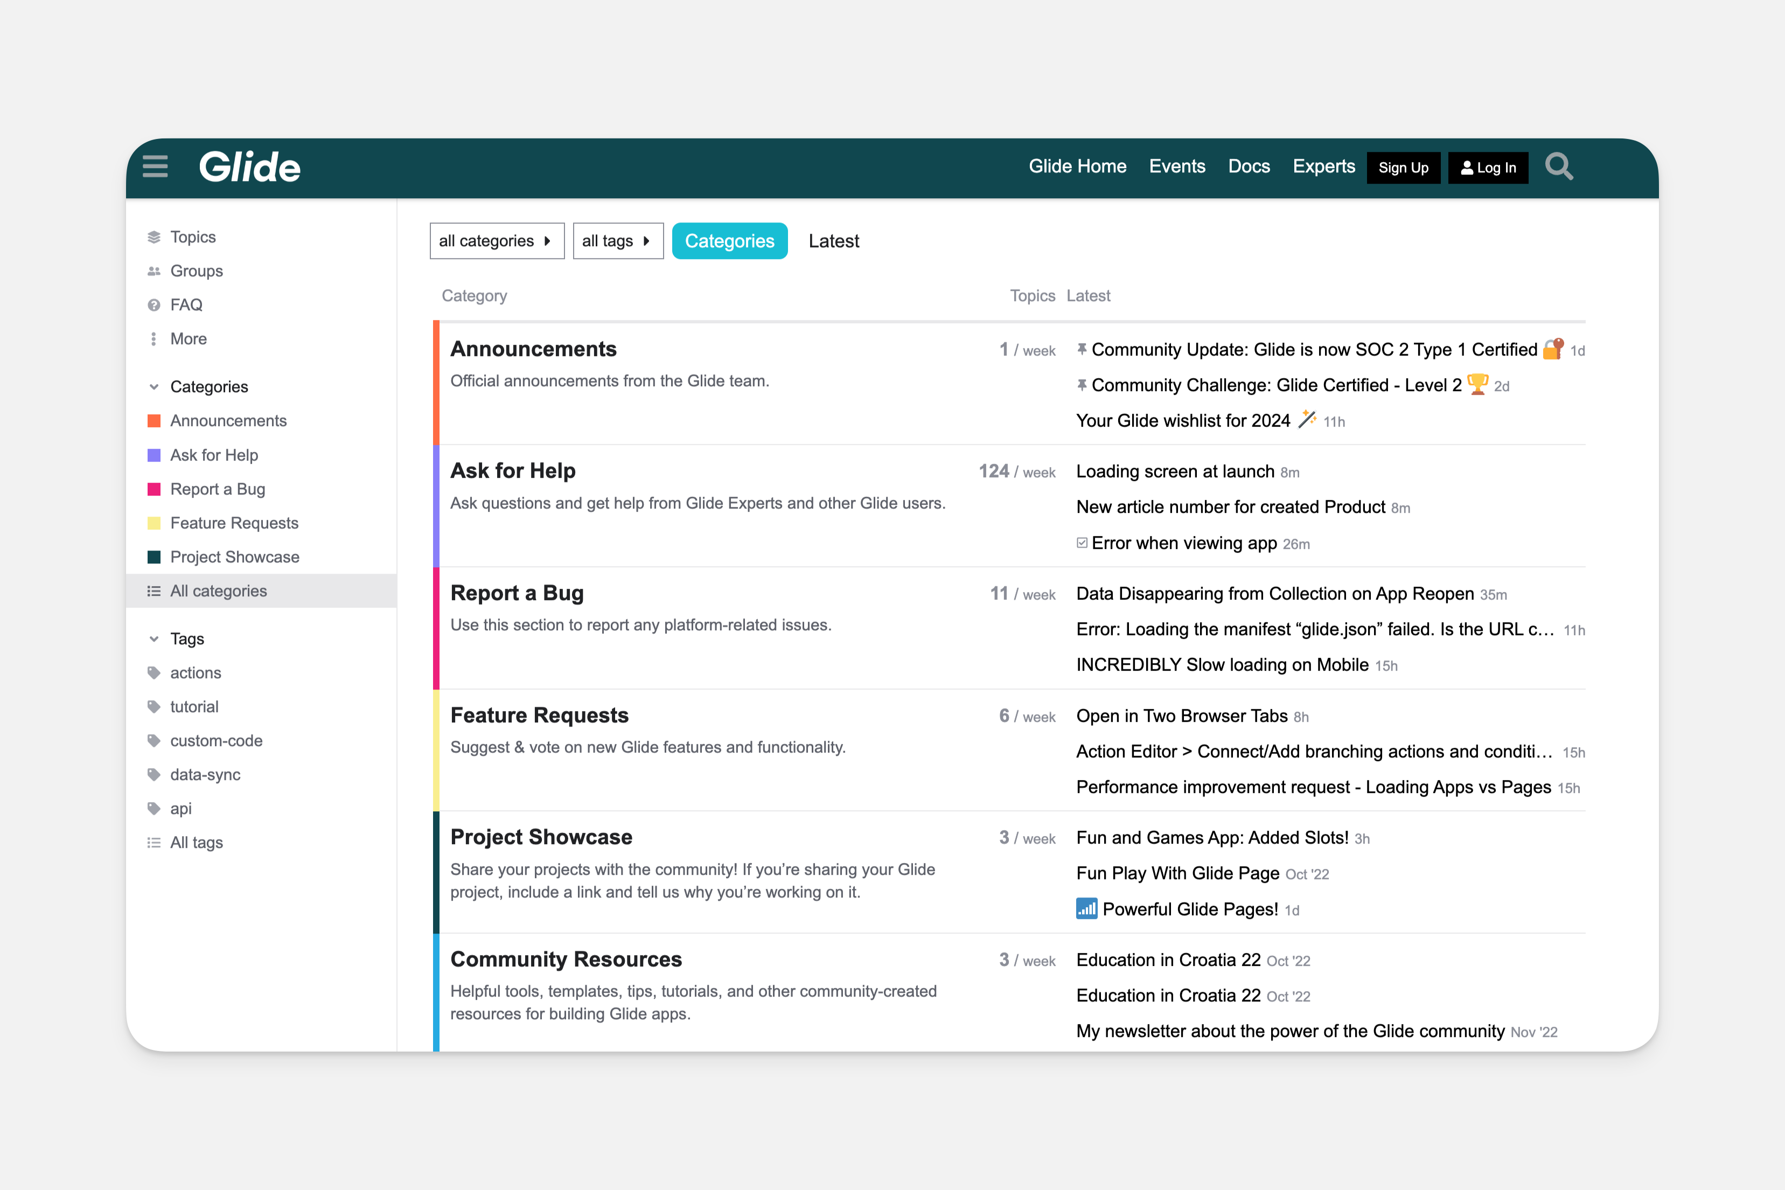Click the tag icon beside custom-code
The image size is (1785, 1190).
click(x=154, y=741)
